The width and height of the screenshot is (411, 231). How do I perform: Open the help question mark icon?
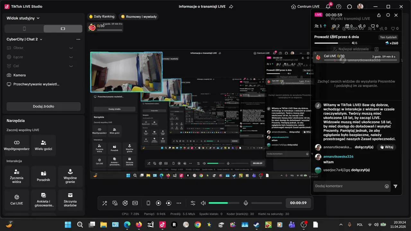click(x=339, y=6)
